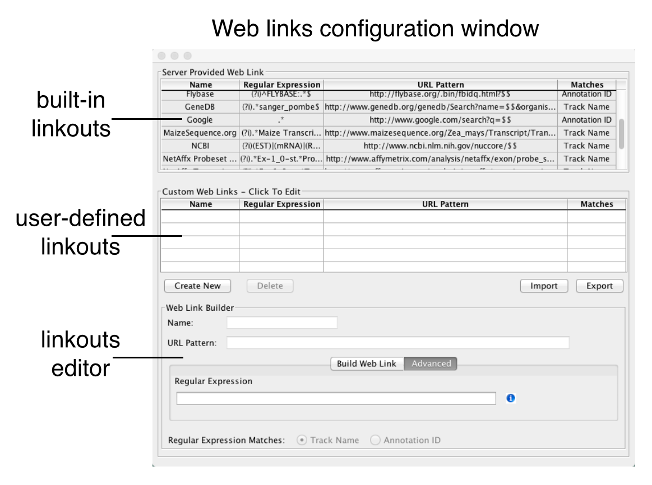
Task: Click Name header in Custom Web Links table
Action: (201, 204)
